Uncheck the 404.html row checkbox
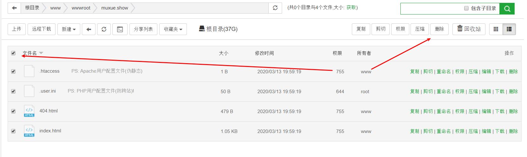 pyautogui.click(x=13, y=111)
